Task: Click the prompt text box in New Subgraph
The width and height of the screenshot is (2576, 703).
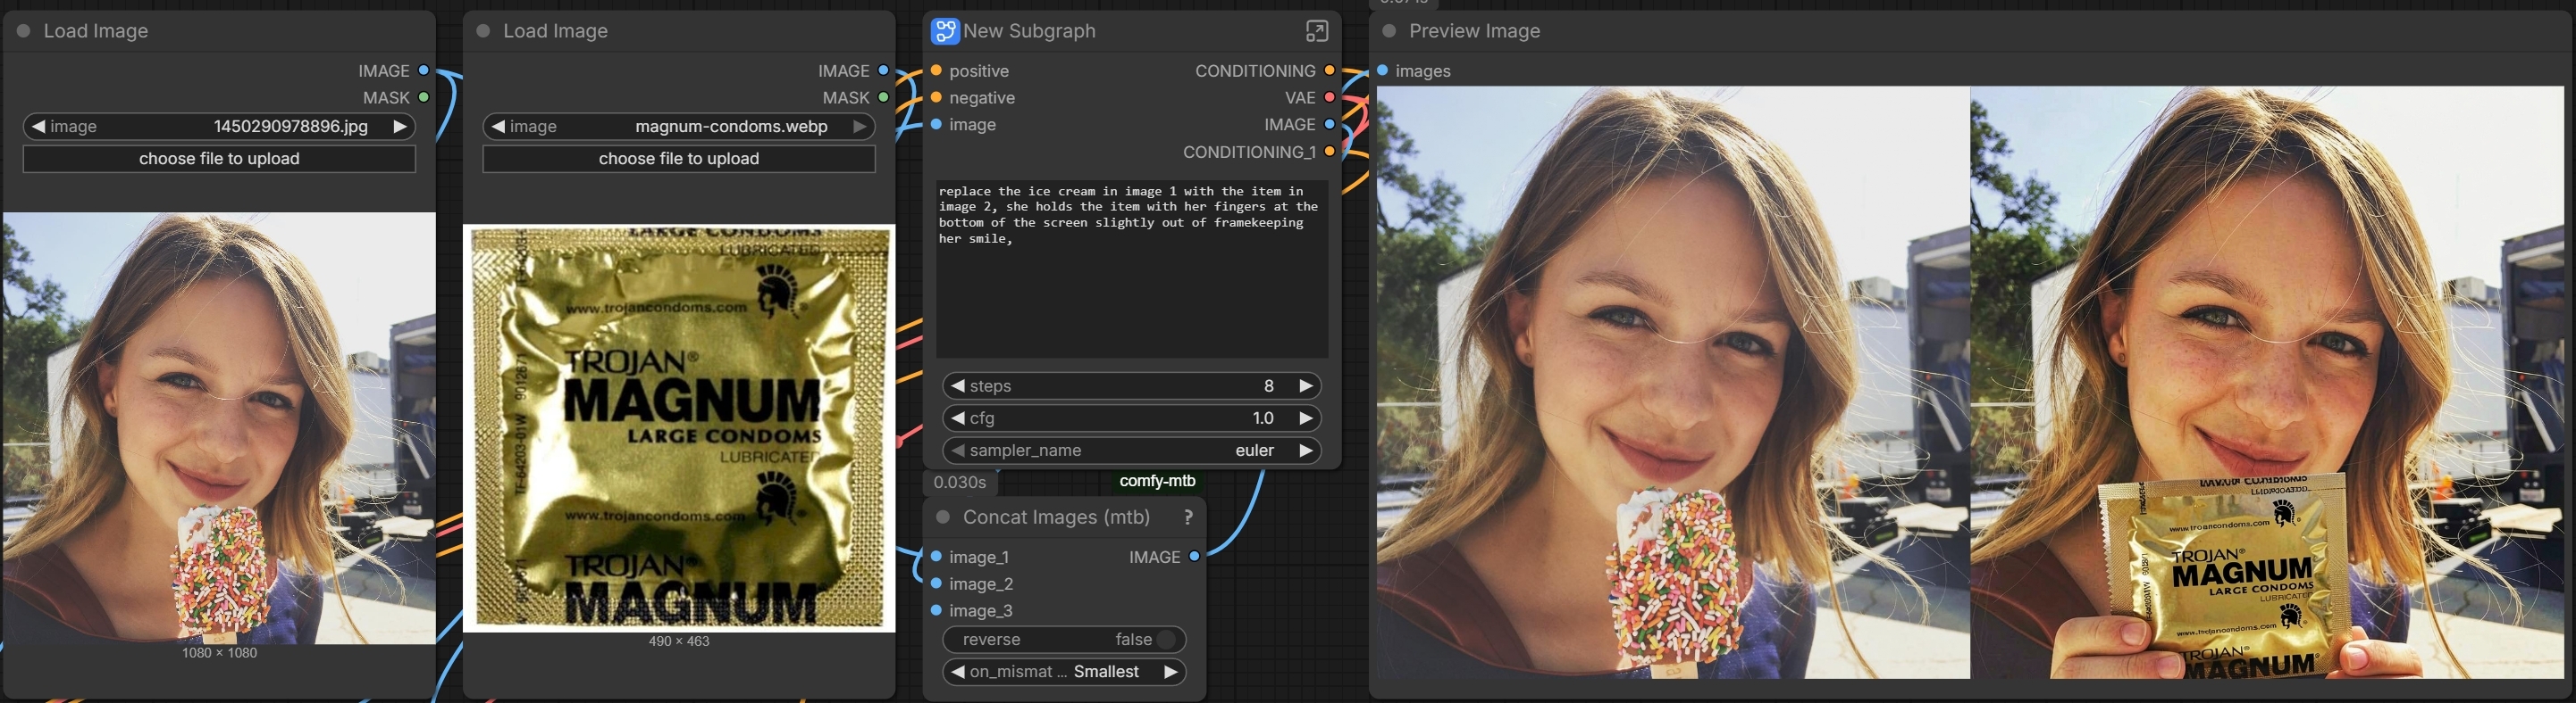Action: [1131, 268]
